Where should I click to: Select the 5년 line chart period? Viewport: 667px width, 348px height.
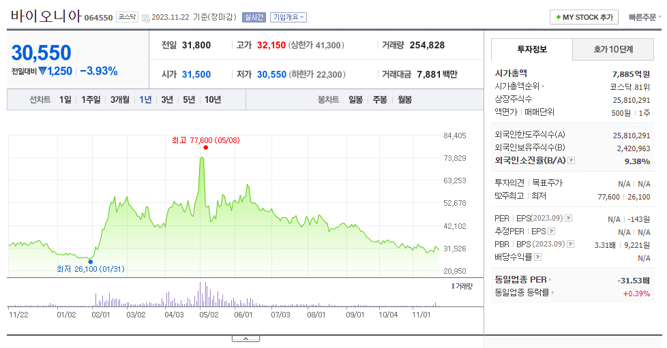(x=189, y=100)
